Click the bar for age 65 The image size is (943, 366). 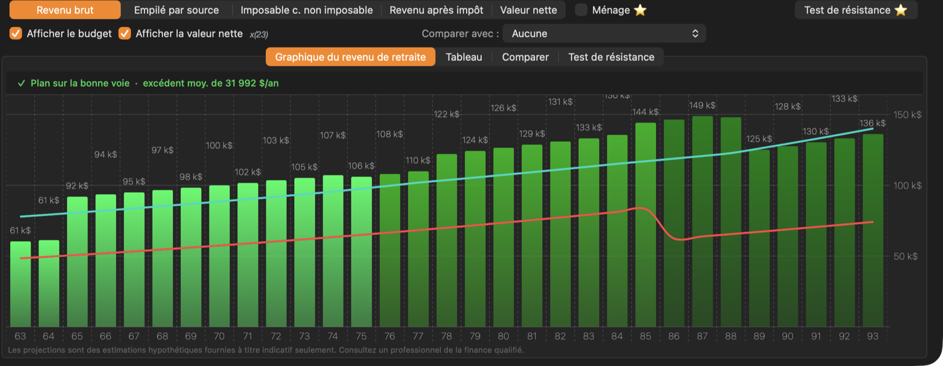(x=77, y=262)
